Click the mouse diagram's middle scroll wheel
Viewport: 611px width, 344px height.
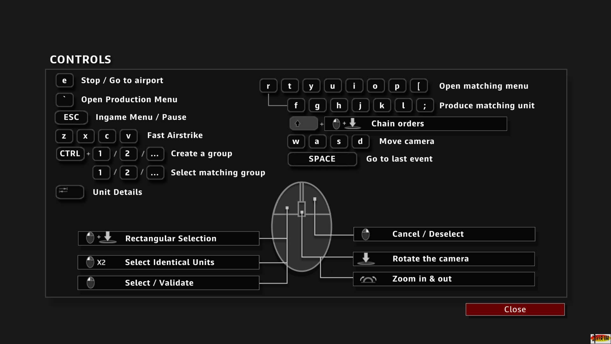click(x=301, y=209)
